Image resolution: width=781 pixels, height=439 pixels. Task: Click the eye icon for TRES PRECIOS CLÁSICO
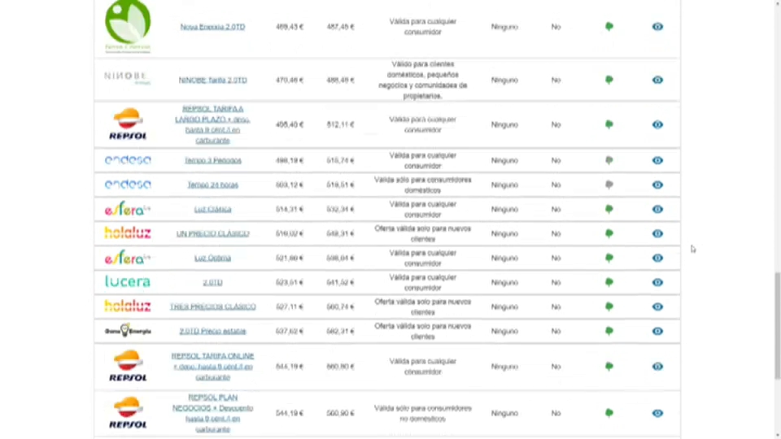(x=657, y=306)
